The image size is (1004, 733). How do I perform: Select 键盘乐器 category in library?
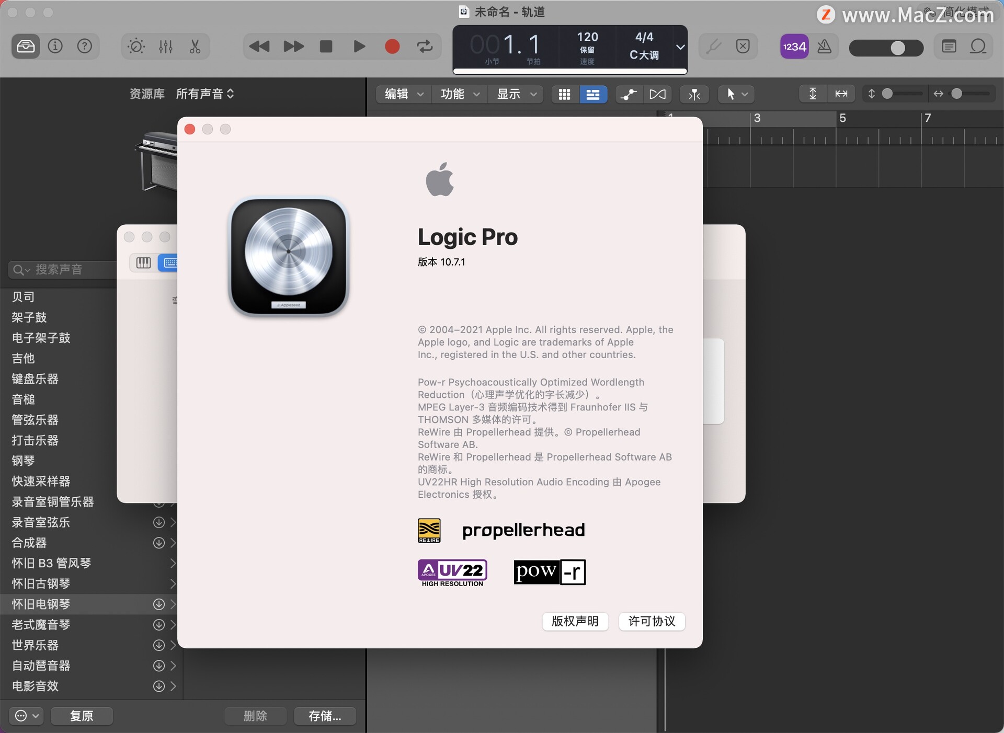35,379
